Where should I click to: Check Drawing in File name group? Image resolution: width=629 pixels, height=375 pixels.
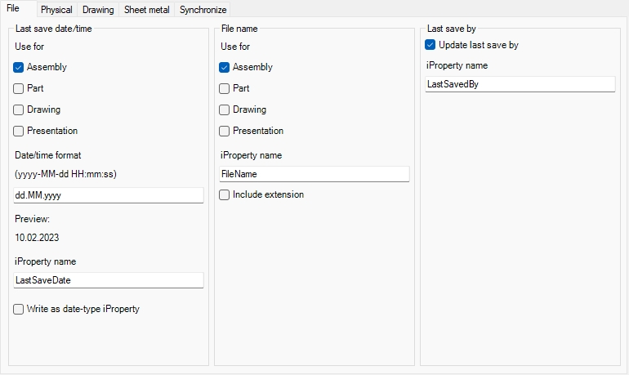click(225, 109)
